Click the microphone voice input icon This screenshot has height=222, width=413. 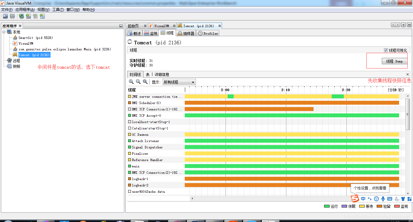coord(383,199)
